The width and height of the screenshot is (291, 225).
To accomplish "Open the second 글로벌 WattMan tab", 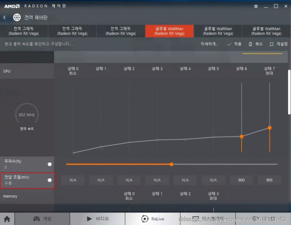I will (x=218, y=31).
